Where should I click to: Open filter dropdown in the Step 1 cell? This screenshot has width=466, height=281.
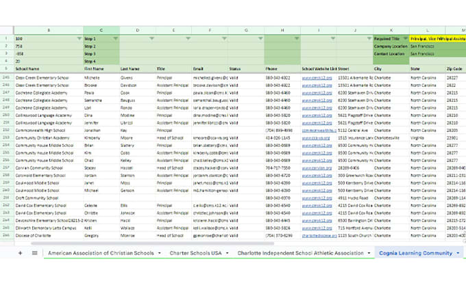point(115,38)
